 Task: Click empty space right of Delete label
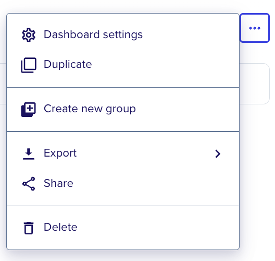click(x=158, y=227)
